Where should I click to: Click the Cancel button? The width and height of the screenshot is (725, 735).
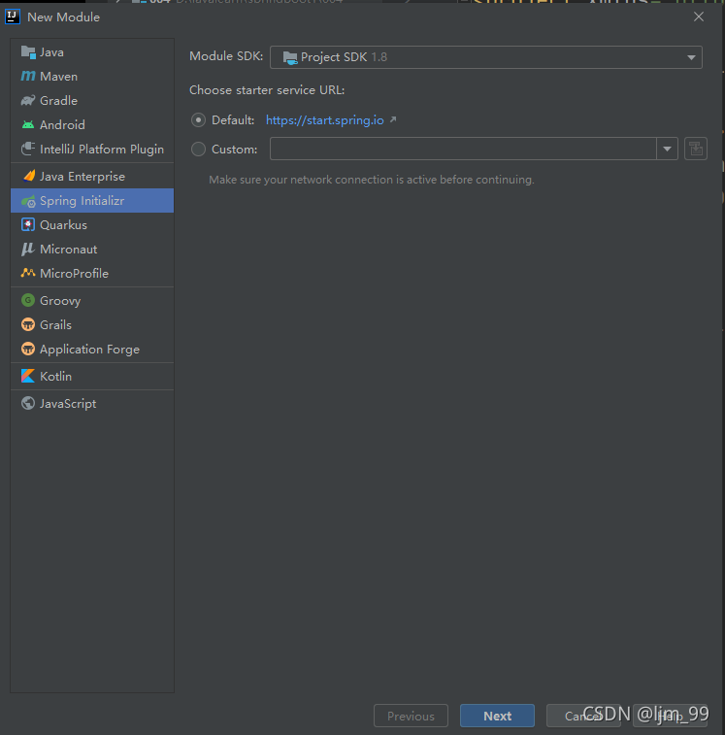pyautogui.click(x=583, y=716)
